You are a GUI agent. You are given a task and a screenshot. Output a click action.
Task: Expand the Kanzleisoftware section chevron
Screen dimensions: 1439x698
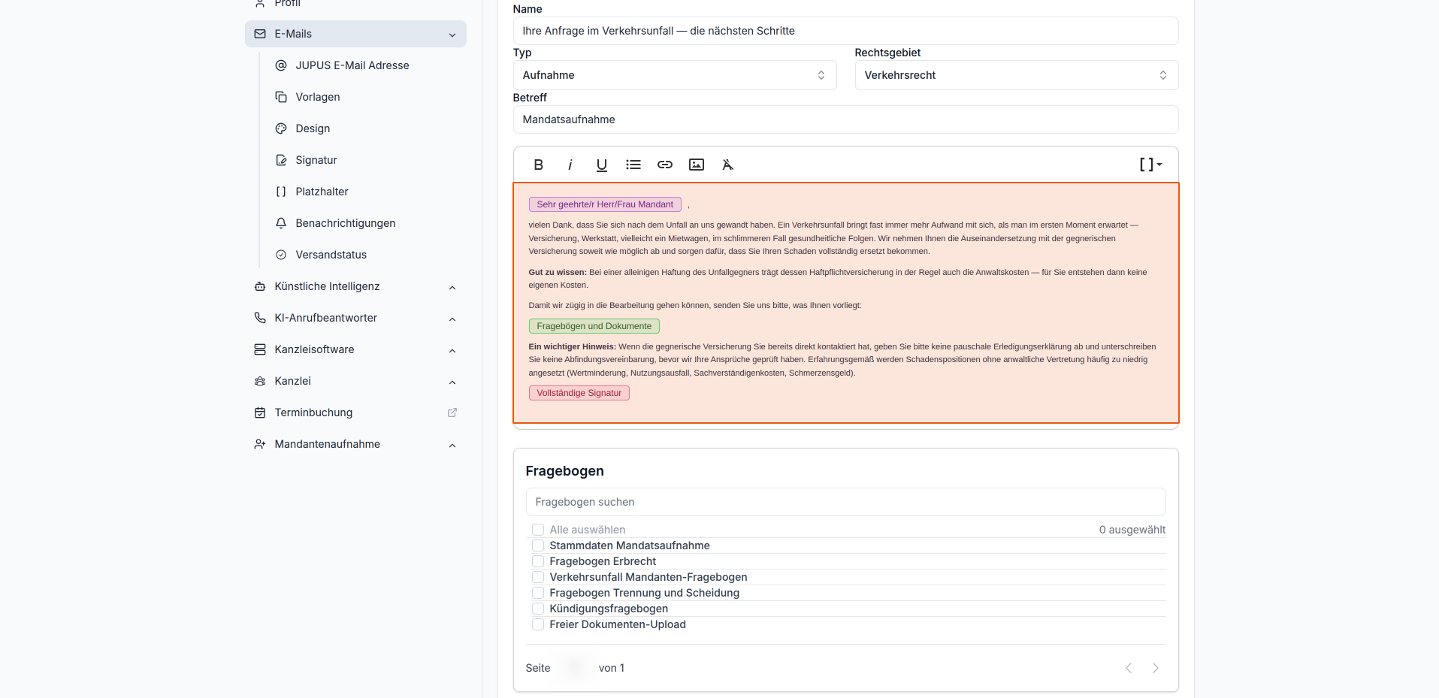(452, 350)
